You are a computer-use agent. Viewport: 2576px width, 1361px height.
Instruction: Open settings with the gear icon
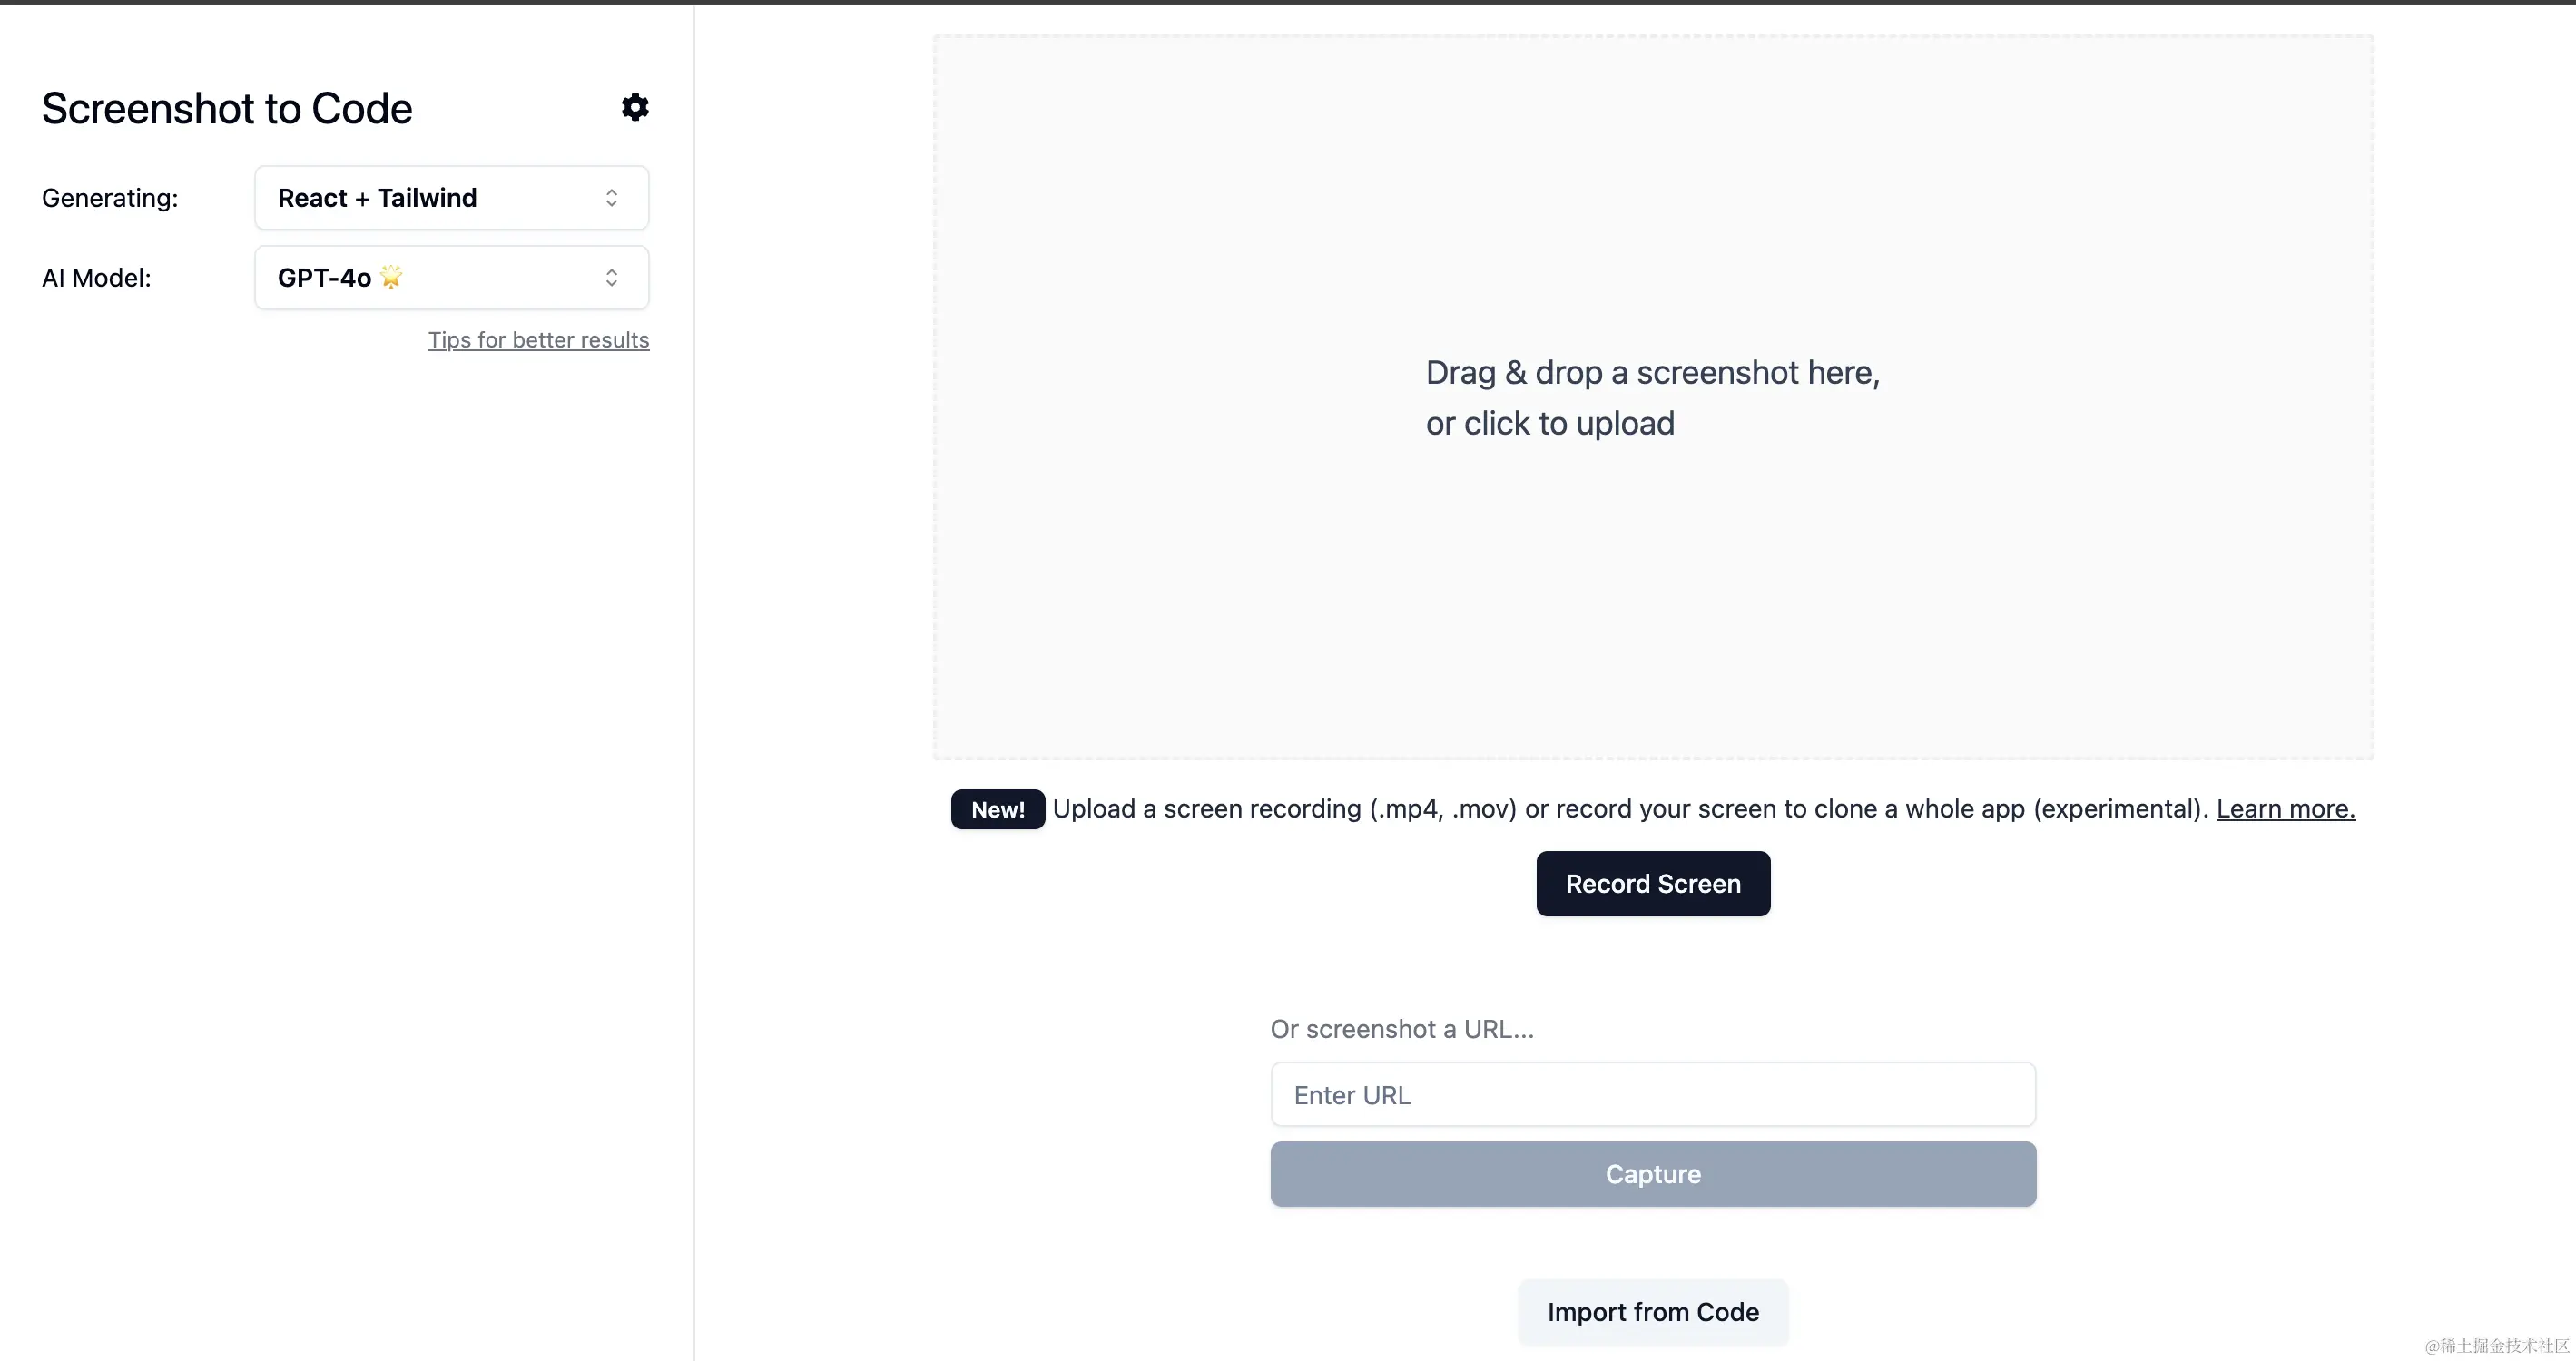click(x=635, y=107)
